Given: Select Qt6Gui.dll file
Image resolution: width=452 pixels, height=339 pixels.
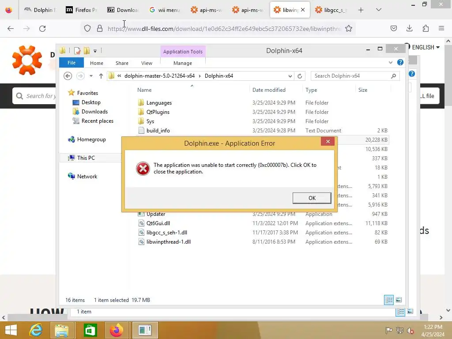Looking at the screenshot, I should point(158,223).
